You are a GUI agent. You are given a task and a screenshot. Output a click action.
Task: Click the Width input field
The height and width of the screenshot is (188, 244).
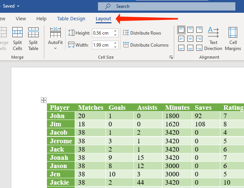click(102, 45)
